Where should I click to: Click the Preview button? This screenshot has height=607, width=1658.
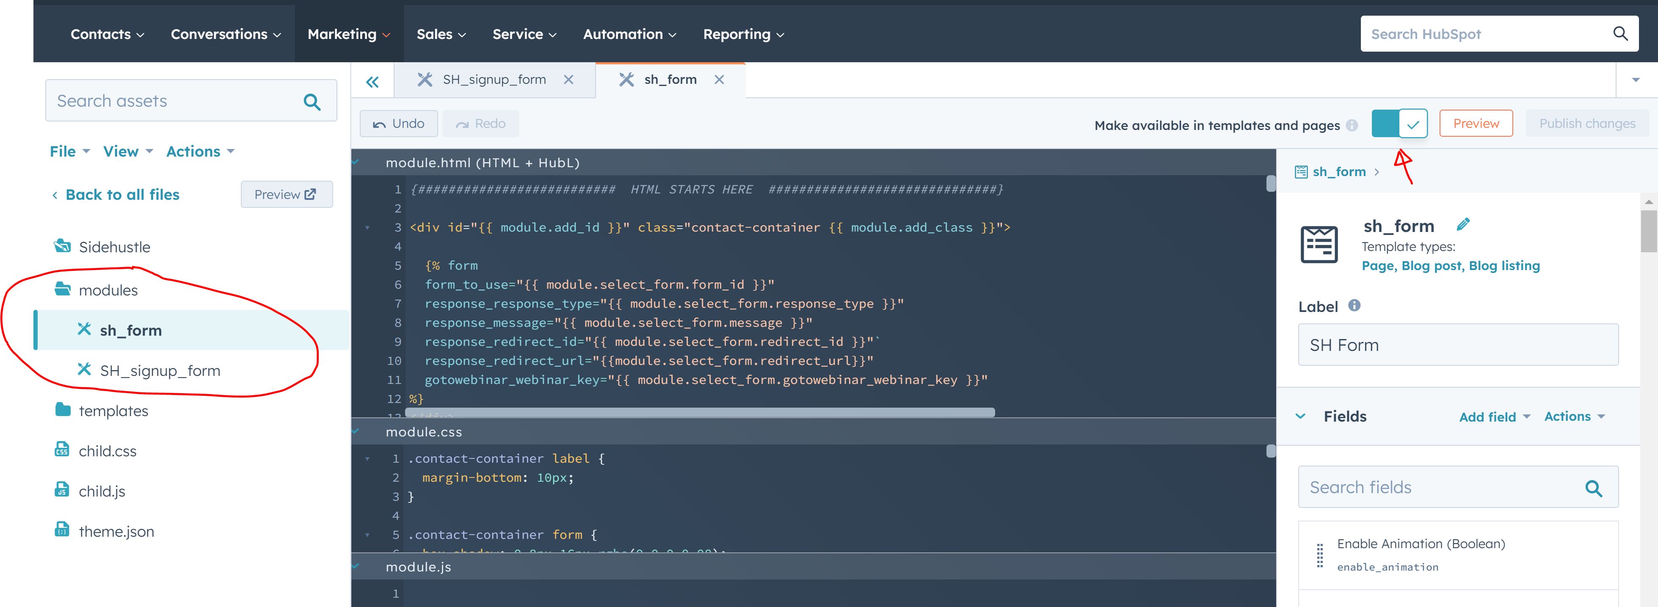click(1475, 123)
